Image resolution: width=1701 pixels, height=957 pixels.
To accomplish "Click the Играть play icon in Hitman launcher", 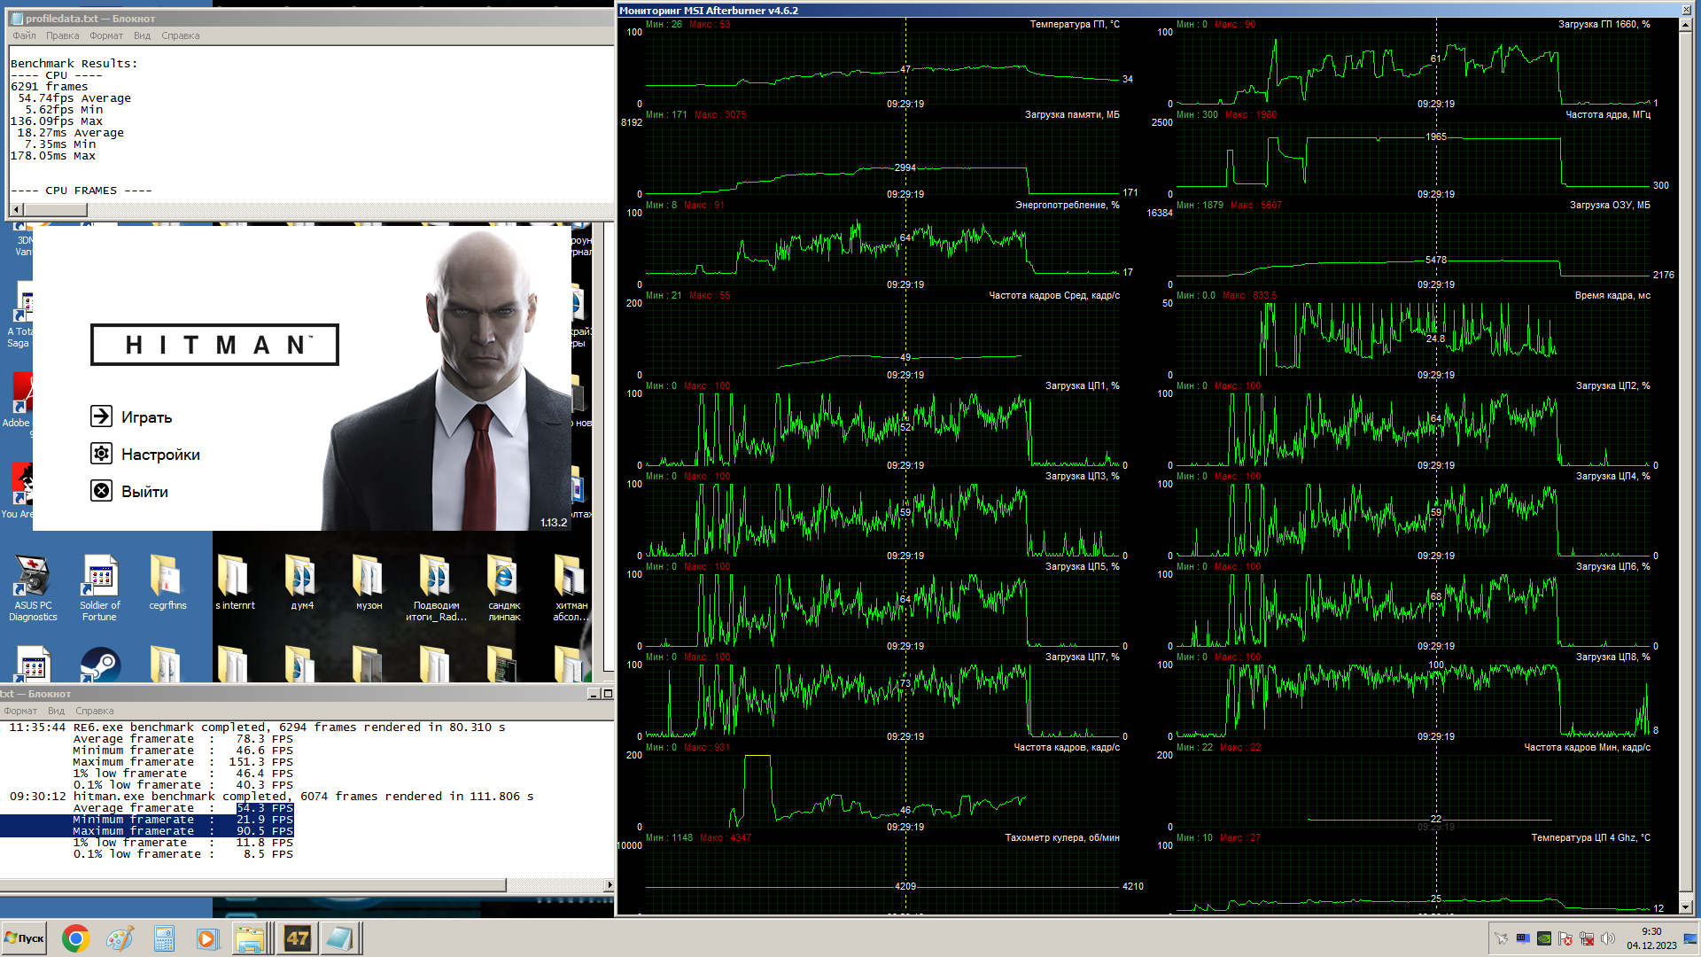I will (x=102, y=416).
